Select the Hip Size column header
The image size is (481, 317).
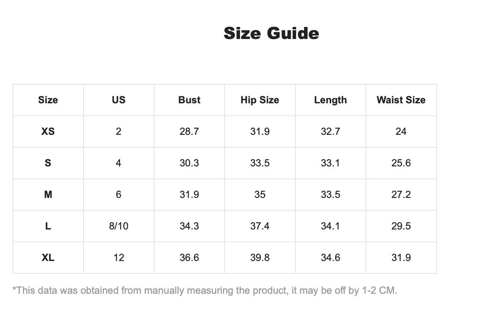pos(260,100)
